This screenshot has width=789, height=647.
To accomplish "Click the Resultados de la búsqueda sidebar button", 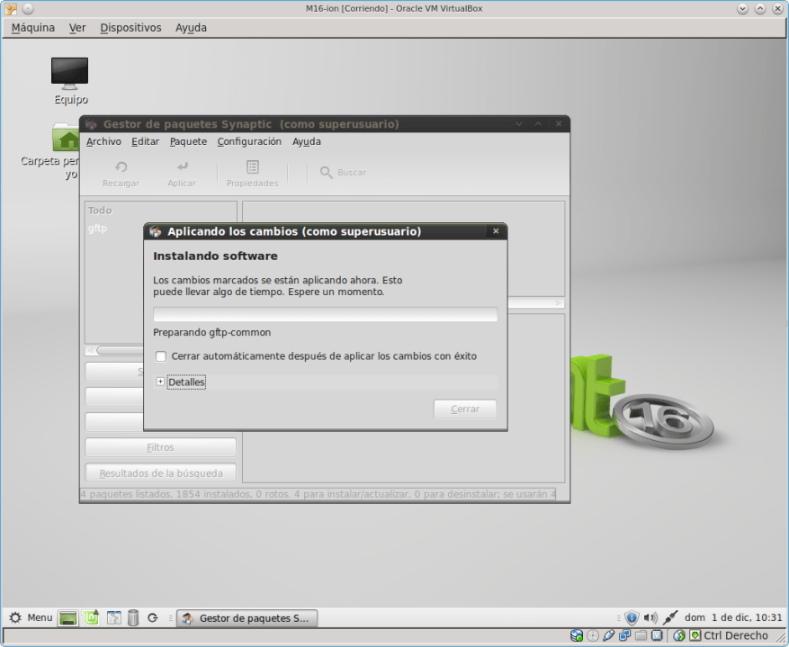I will pyautogui.click(x=159, y=472).
